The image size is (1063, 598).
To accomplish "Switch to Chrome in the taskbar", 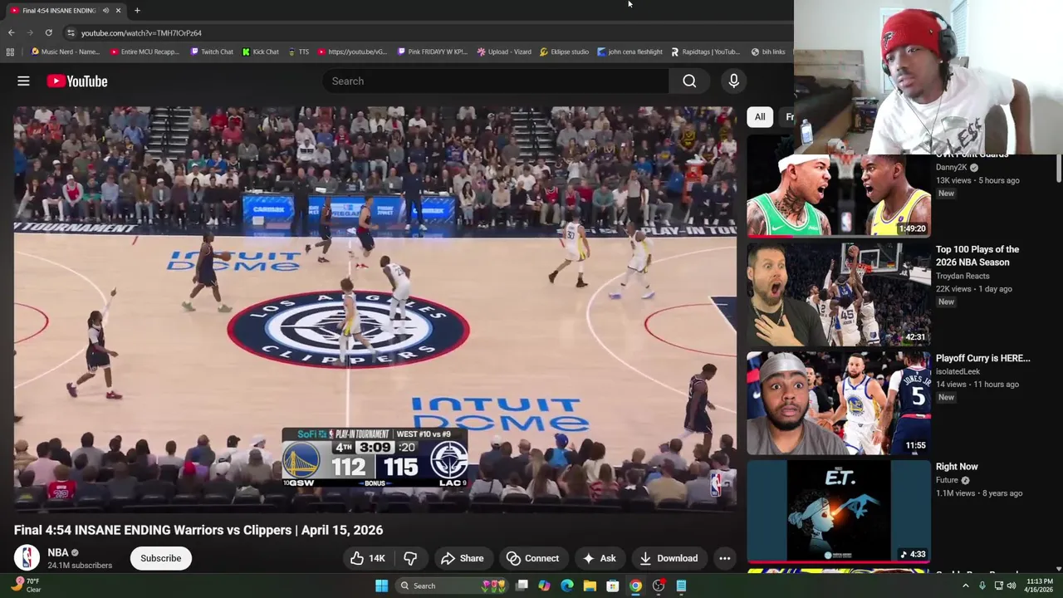I will pyautogui.click(x=635, y=586).
